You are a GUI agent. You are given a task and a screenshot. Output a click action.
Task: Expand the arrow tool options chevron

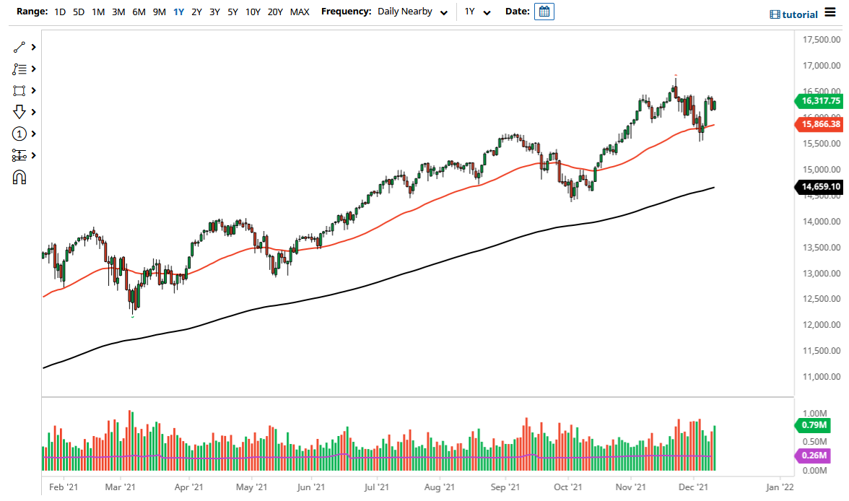[x=32, y=112]
